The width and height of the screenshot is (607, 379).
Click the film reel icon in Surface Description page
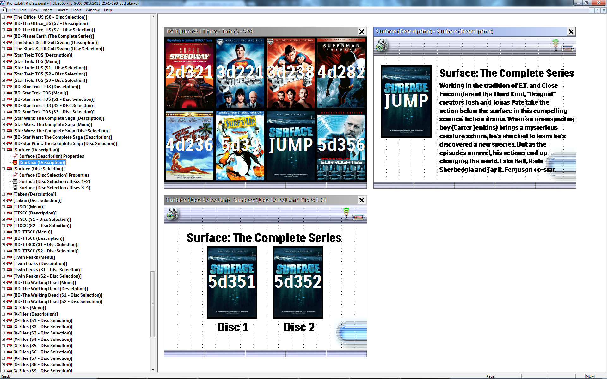click(382, 45)
